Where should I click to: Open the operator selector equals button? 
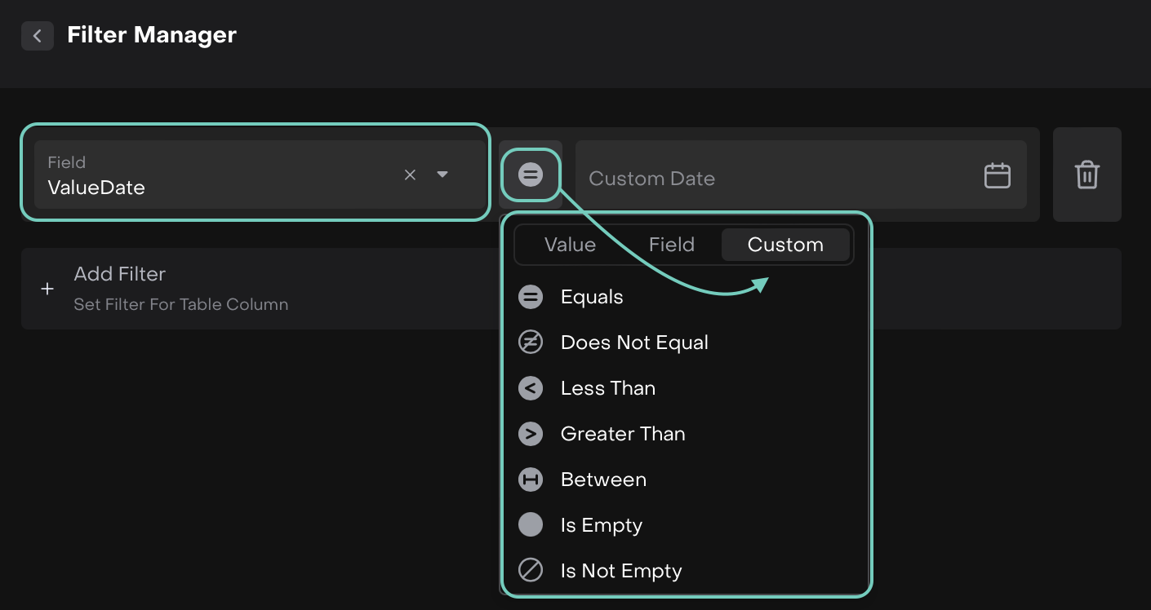tap(531, 175)
